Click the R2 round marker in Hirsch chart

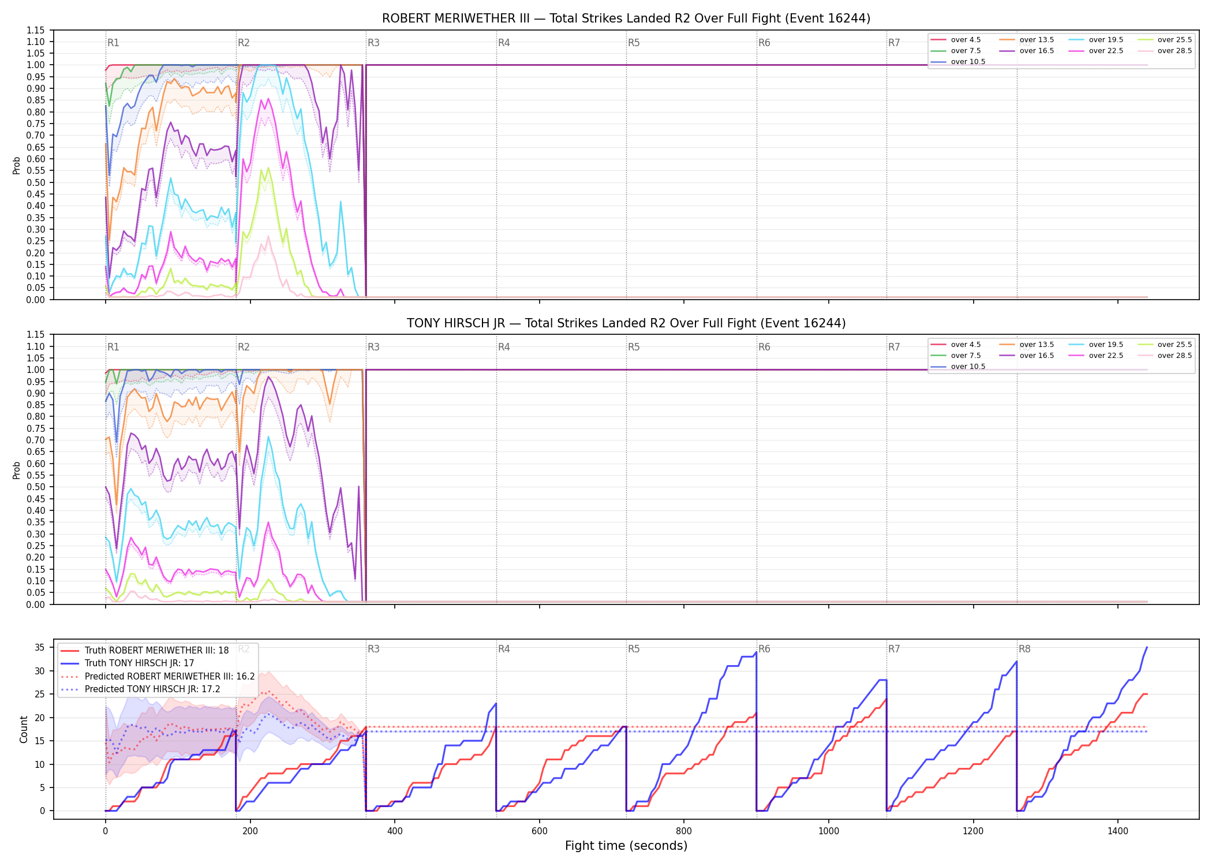[244, 347]
